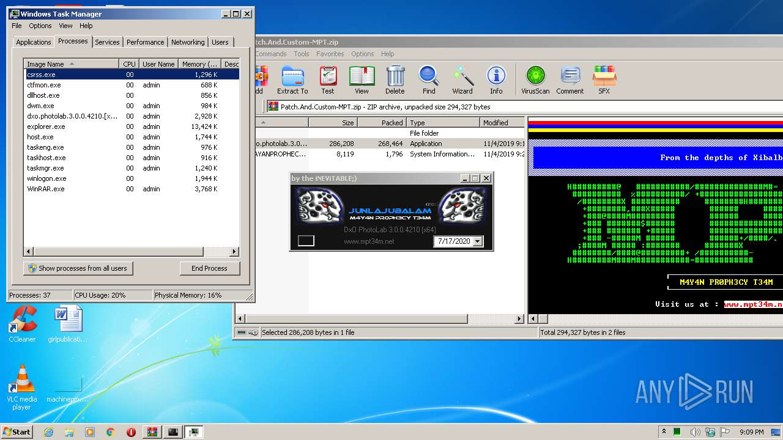Switch to the Users tab
This screenshot has width=783, height=440.
220,42
